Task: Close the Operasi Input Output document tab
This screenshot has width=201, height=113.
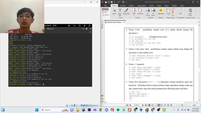Action: [124, 22]
